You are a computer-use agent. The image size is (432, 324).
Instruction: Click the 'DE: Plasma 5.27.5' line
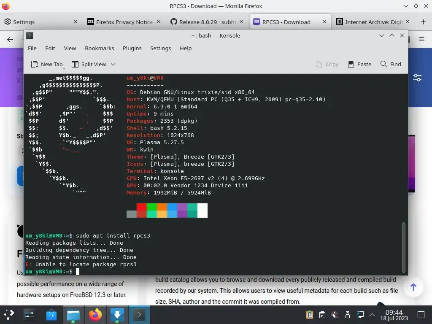point(155,142)
